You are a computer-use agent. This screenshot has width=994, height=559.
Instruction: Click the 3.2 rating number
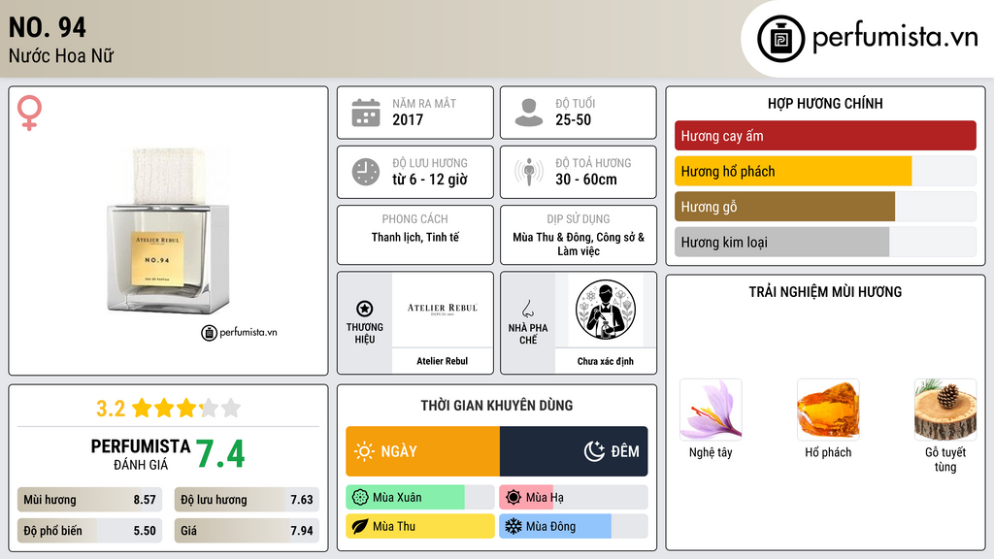click(x=111, y=409)
